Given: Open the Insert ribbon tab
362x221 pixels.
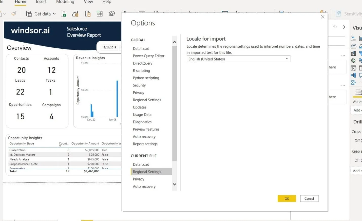Looking at the screenshot, I should (x=41, y=2).
